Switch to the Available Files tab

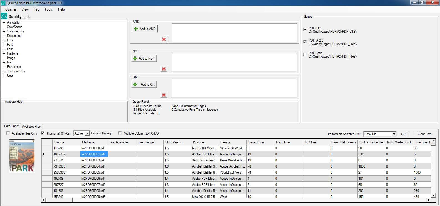pyautogui.click(x=31, y=127)
